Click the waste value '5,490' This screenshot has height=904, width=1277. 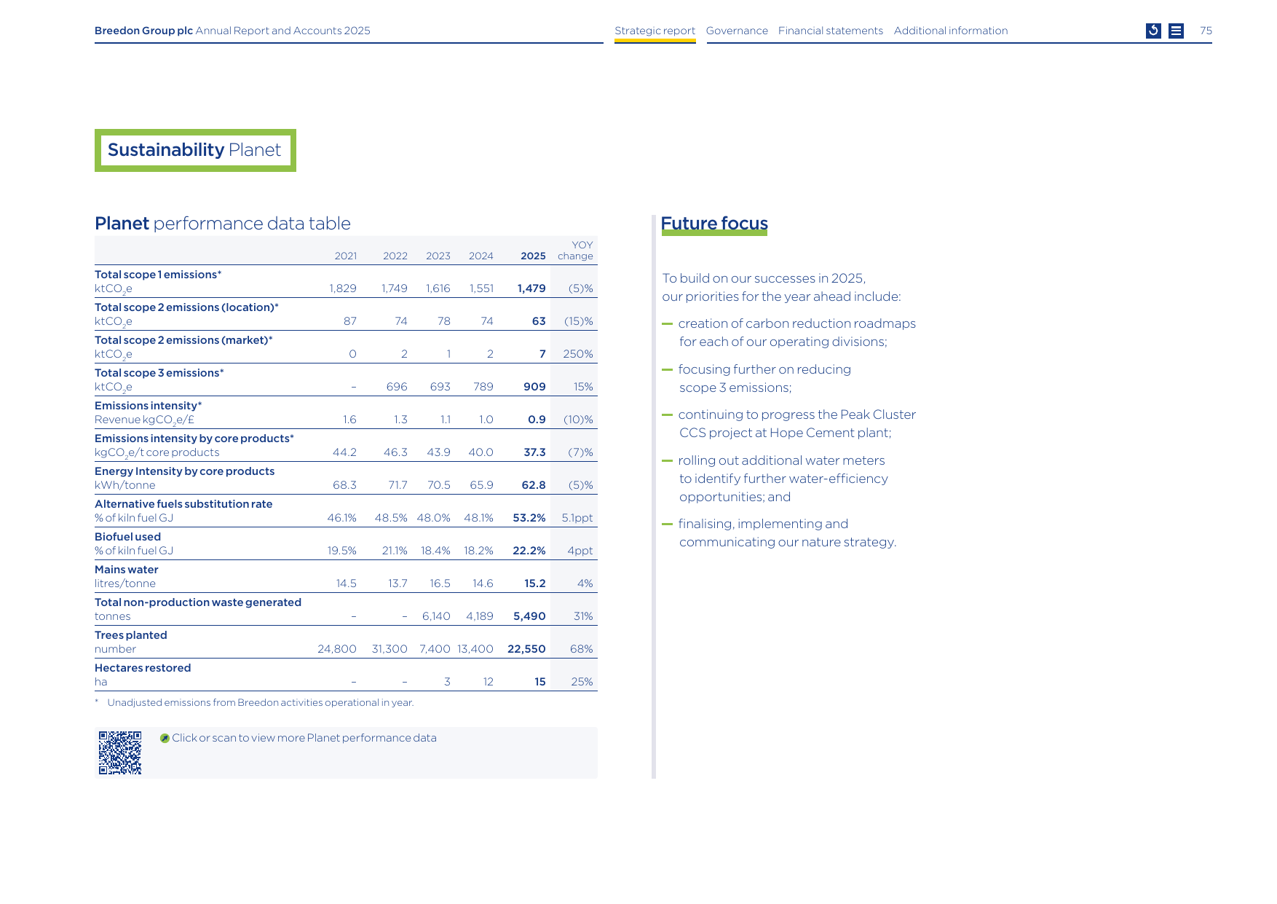coord(529,616)
